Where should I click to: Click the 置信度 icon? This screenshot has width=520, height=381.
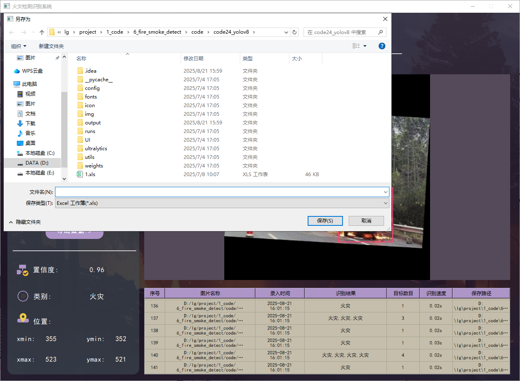click(22, 270)
